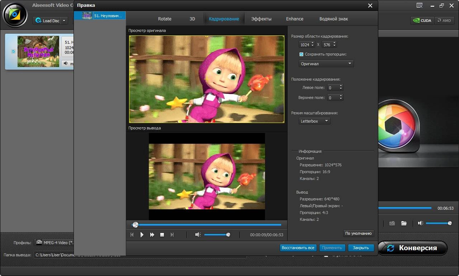Open the Оригинал aspect ratio dropdown
The height and width of the screenshot is (276, 459).
pos(326,64)
